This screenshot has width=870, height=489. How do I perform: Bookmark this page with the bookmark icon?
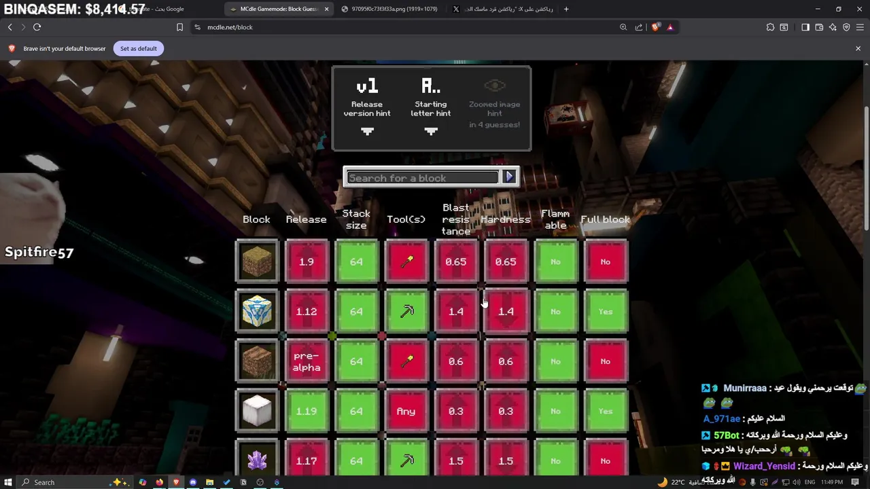[179, 27]
